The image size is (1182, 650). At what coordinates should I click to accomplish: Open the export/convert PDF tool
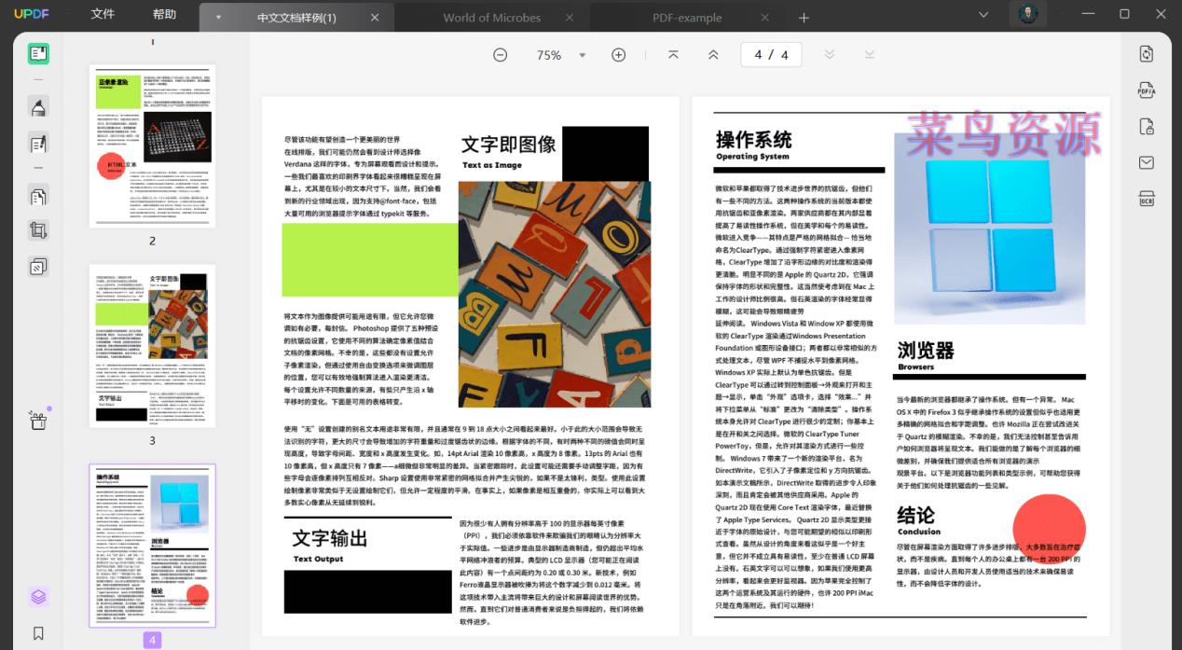[1146, 53]
